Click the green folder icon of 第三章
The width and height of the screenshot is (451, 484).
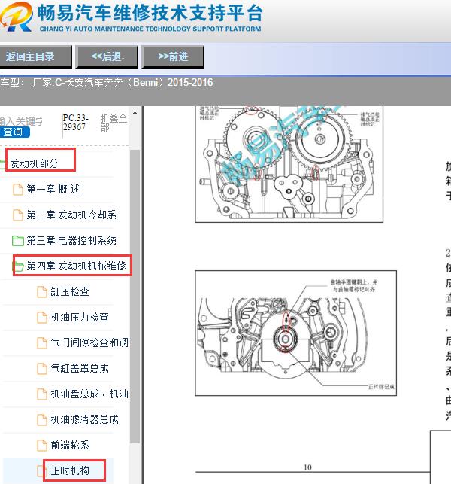pos(17,241)
